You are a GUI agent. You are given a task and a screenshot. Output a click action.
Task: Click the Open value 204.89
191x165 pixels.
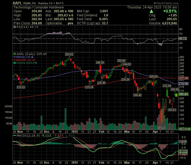pyautogui.click(x=37, y=11)
